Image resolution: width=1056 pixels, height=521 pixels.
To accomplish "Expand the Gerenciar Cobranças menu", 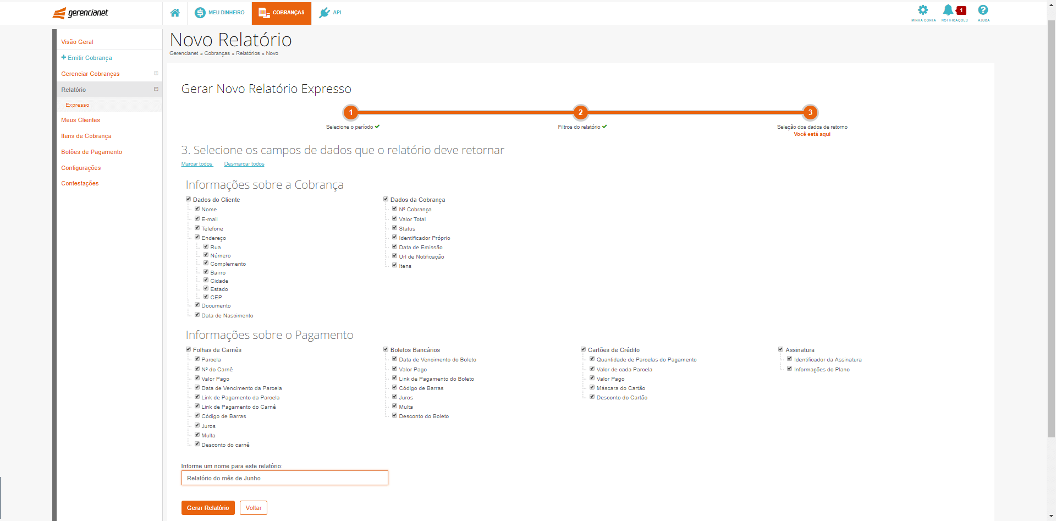I will [x=156, y=73].
